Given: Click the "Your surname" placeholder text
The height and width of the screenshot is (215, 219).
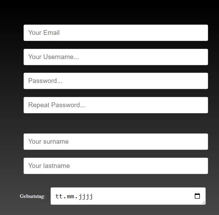Looking at the screenshot, I should [x=48, y=142].
